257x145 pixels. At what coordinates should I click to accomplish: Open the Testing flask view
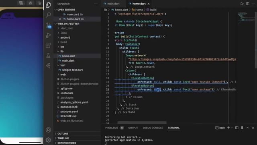click(x=48, y=56)
